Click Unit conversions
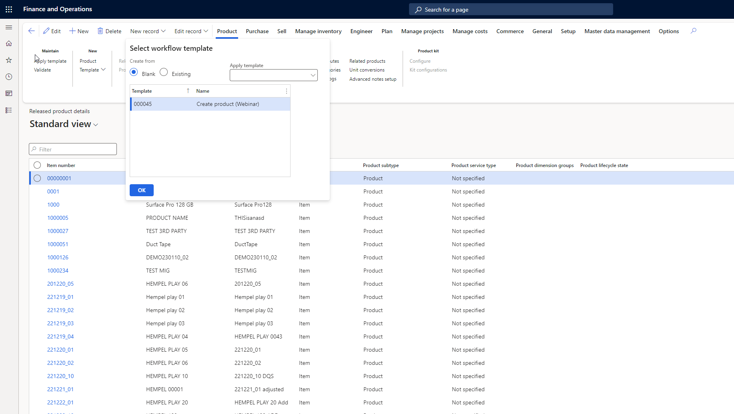The image size is (734, 414). pos(367,70)
